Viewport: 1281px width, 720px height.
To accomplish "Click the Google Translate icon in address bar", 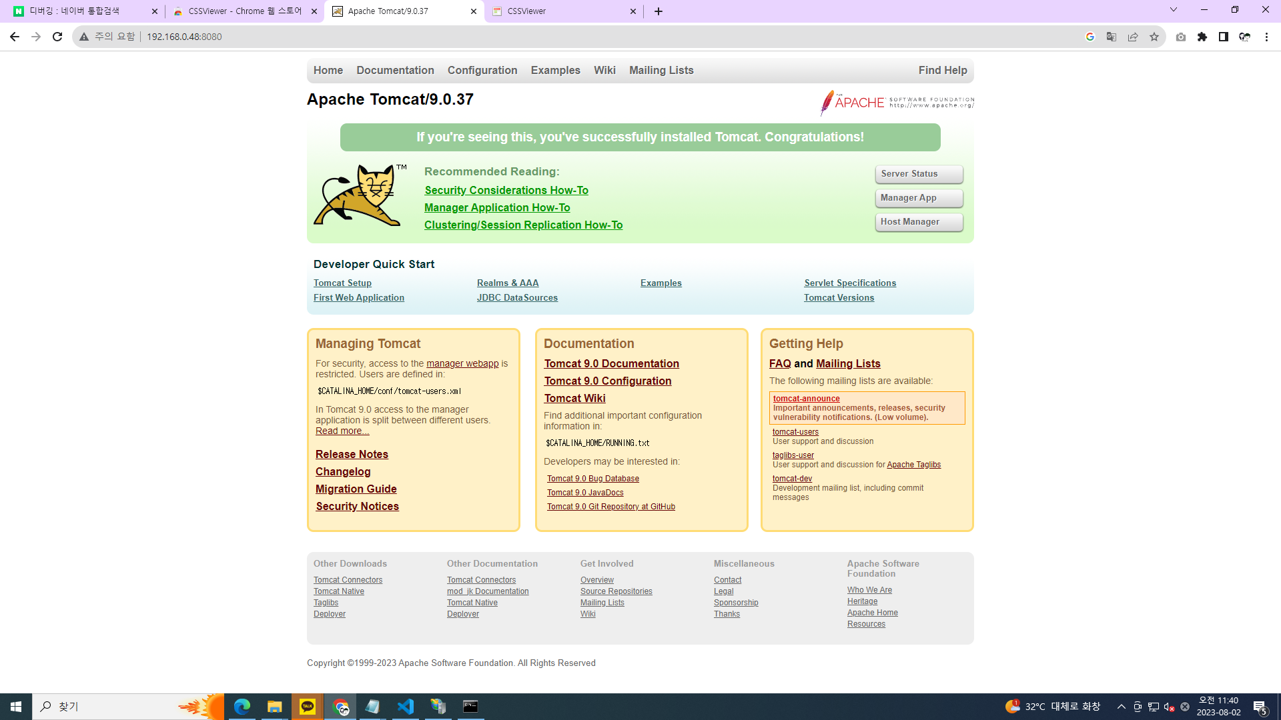I will [x=1112, y=37].
